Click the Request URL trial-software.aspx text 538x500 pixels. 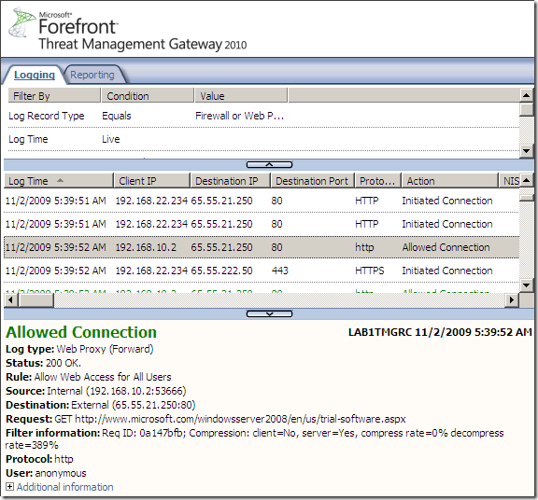tap(240, 419)
